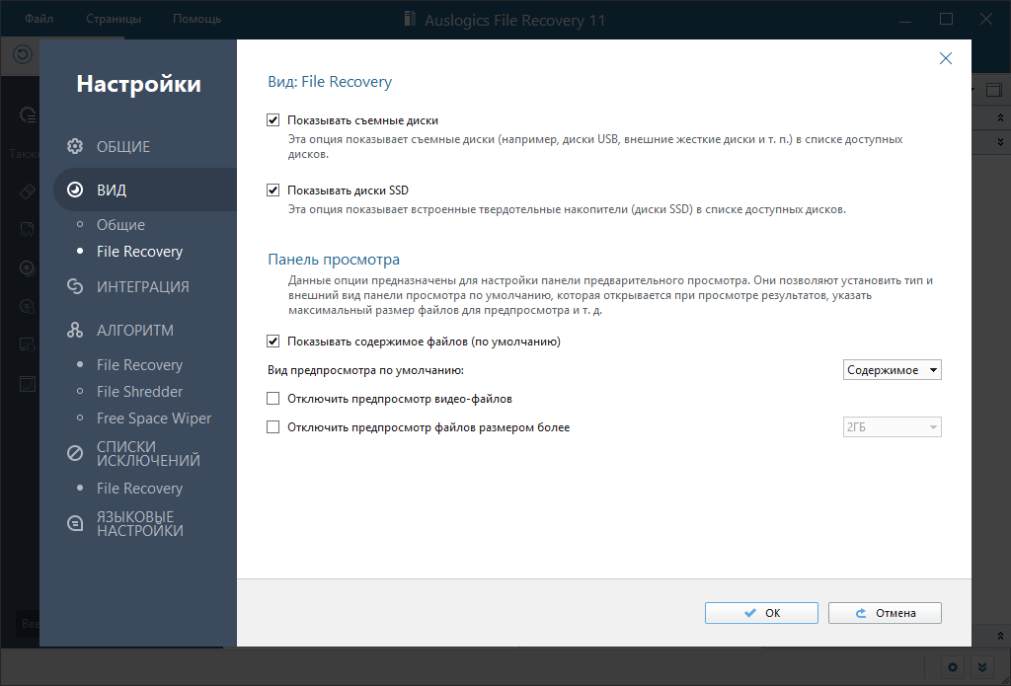1011x686 pixels.
Task: Open the Файл menu
Action: 39,19
